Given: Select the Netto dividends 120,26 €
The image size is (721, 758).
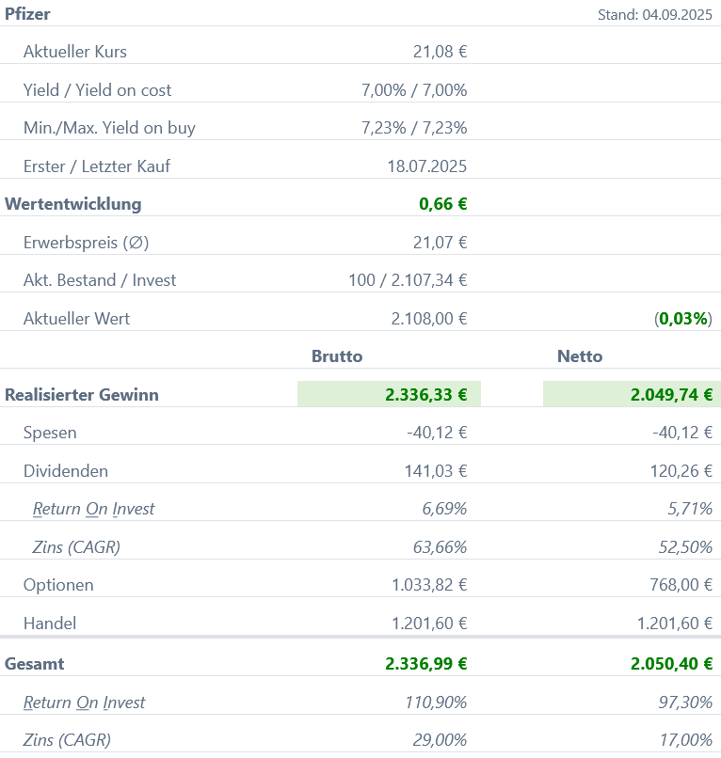Looking at the screenshot, I should point(681,471).
